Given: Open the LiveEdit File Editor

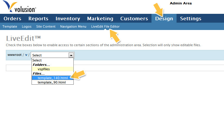Looking at the screenshot, I should pos(105,26).
